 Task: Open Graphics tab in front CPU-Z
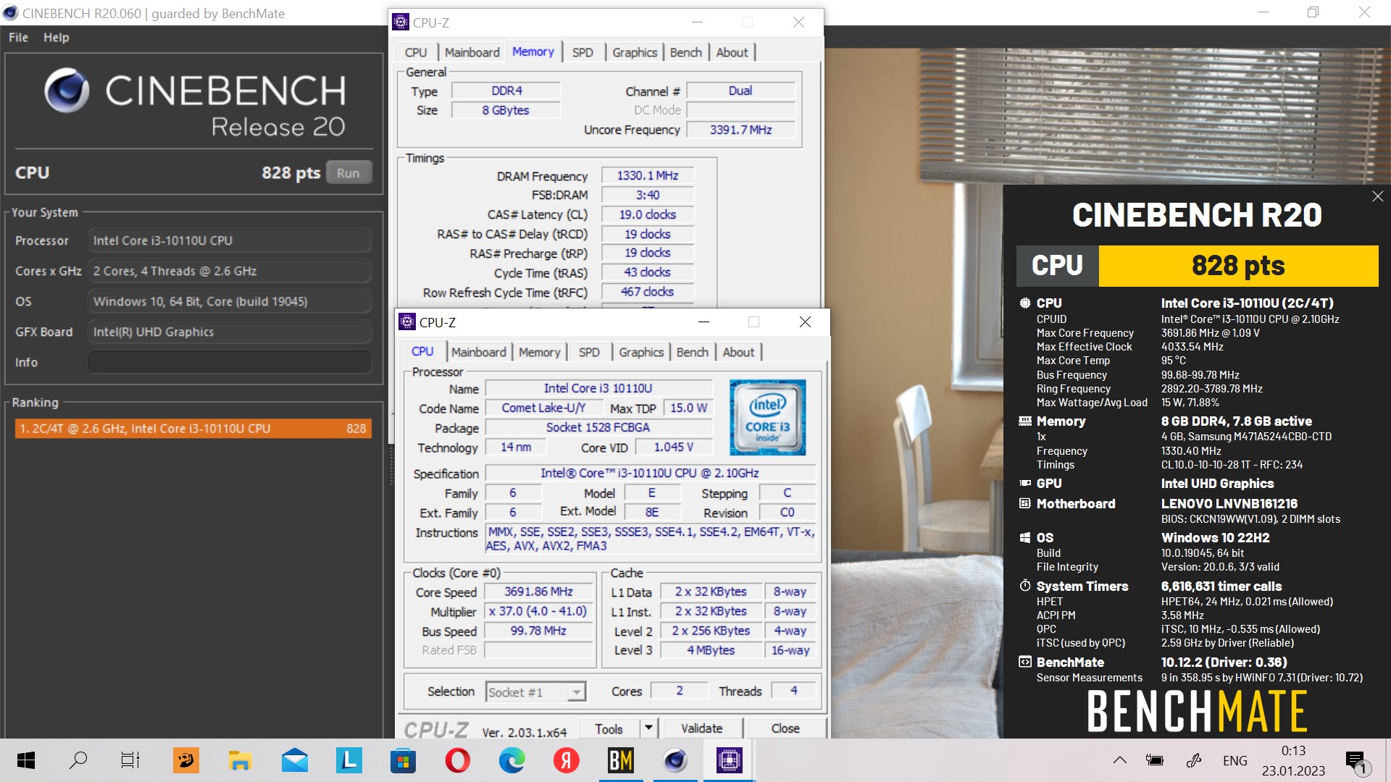641,352
